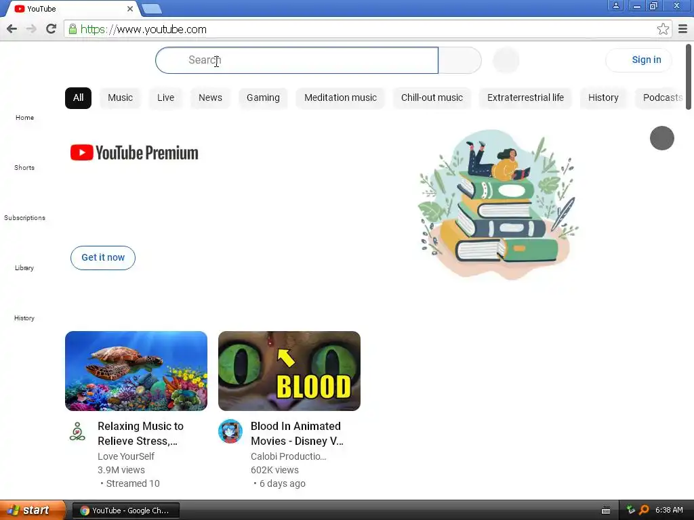Select the Gaming filter chip
The width and height of the screenshot is (694, 520).
[263, 97]
